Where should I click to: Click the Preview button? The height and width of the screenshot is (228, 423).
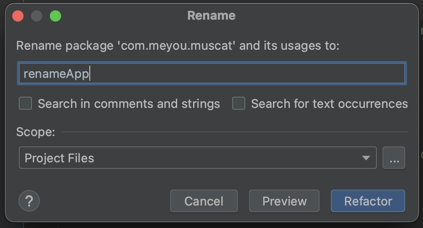[x=284, y=201]
